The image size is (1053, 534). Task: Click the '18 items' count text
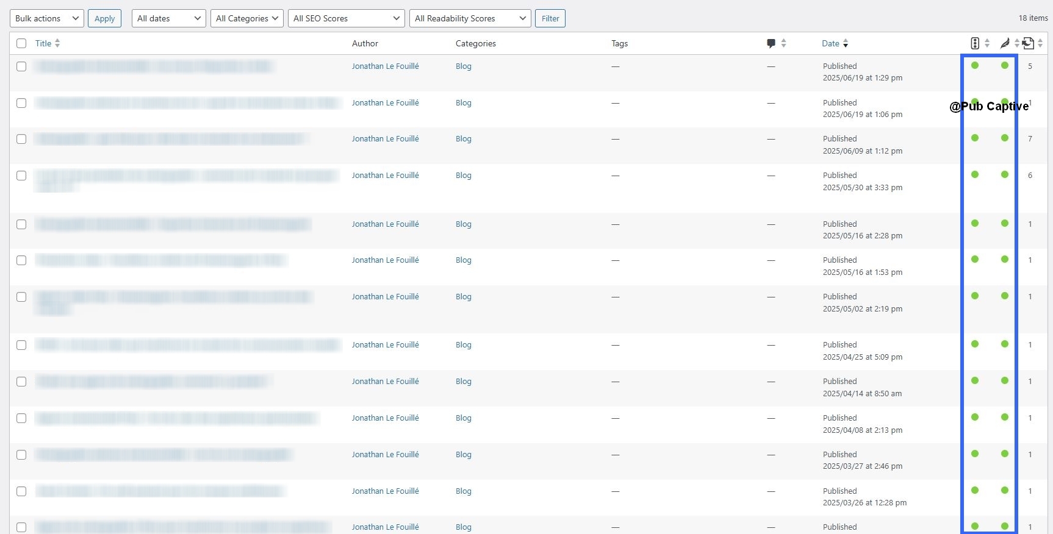pyautogui.click(x=1033, y=18)
